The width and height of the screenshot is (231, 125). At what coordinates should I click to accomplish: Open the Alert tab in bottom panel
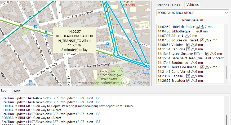coord(17,91)
